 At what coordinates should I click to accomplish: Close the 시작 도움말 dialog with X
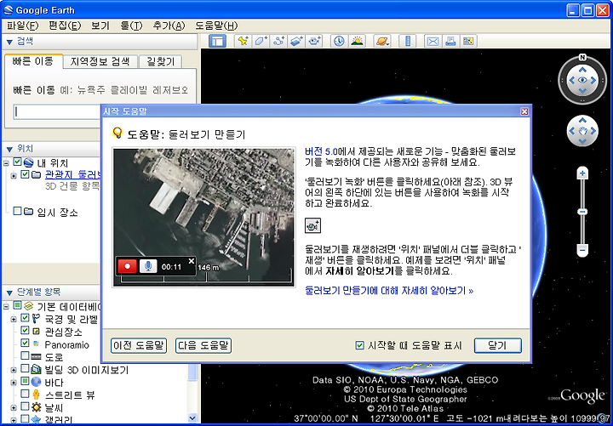pyautogui.click(x=524, y=111)
